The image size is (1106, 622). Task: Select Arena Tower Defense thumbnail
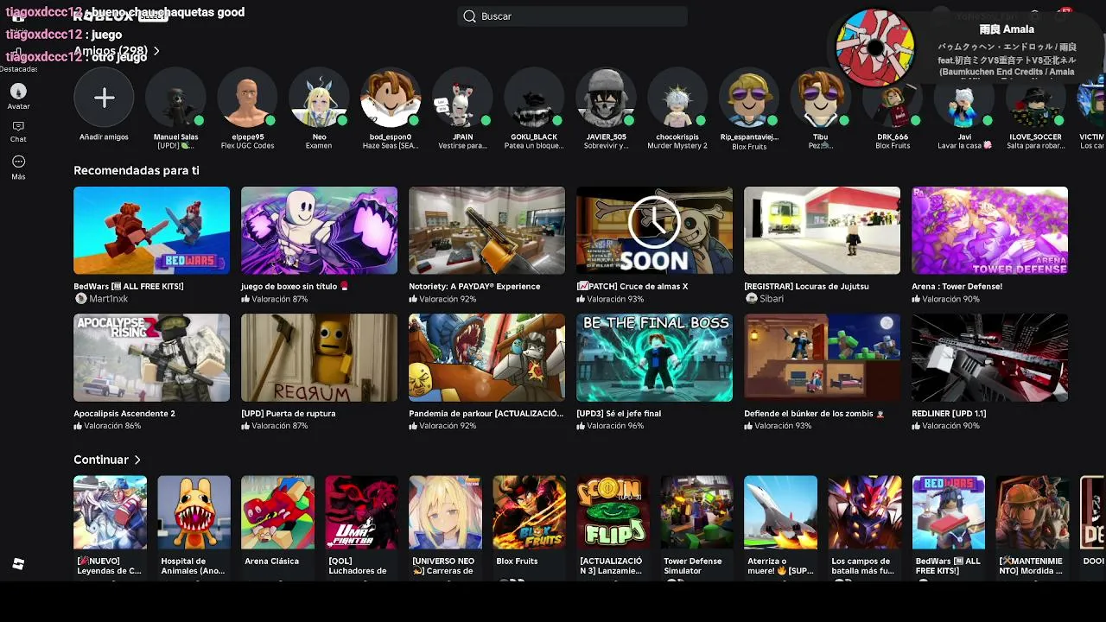click(989, 231)
